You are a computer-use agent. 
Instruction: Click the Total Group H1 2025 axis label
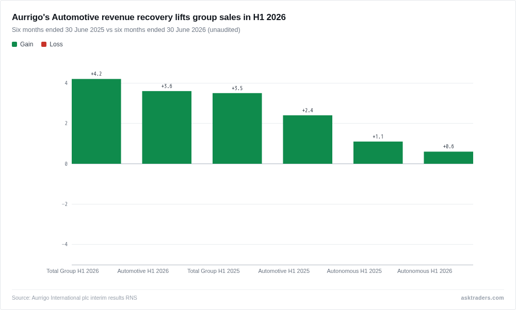(214, 271)
